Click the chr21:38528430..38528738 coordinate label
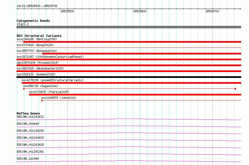The image size is (249, 165). [x=37, y=6]
